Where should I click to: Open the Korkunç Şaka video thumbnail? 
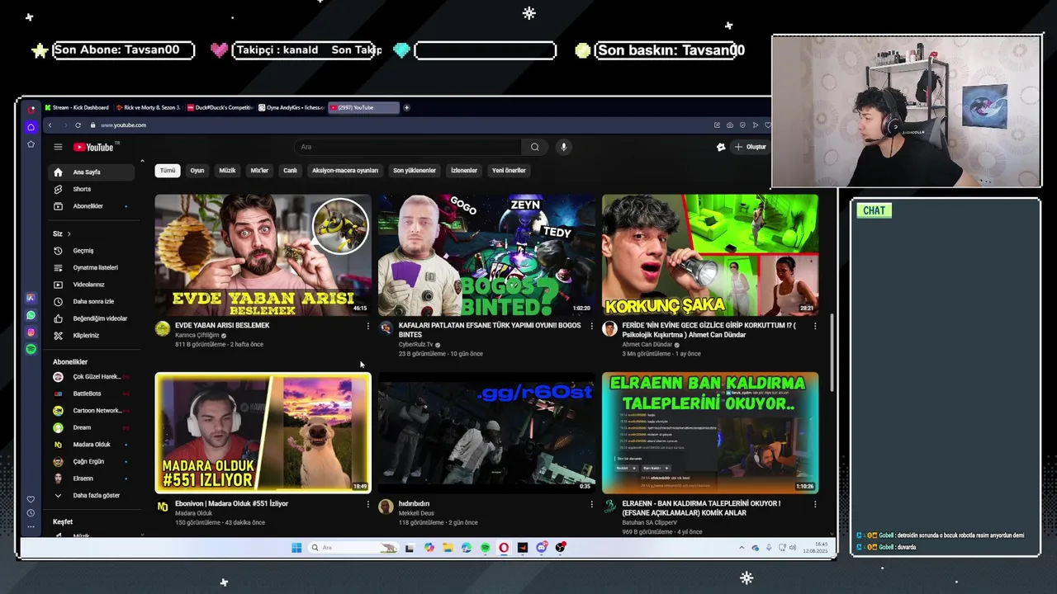[710, 255]
